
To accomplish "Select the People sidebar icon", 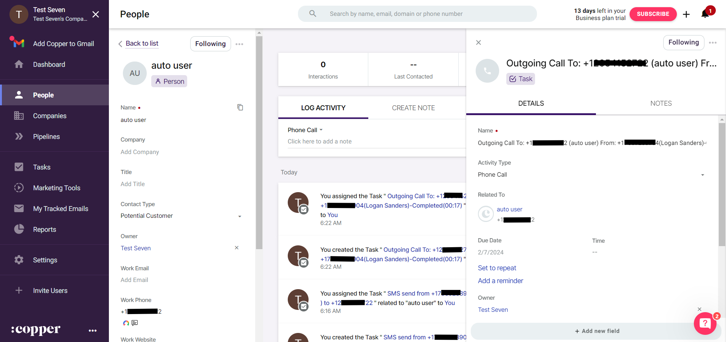I will [19, 95].
